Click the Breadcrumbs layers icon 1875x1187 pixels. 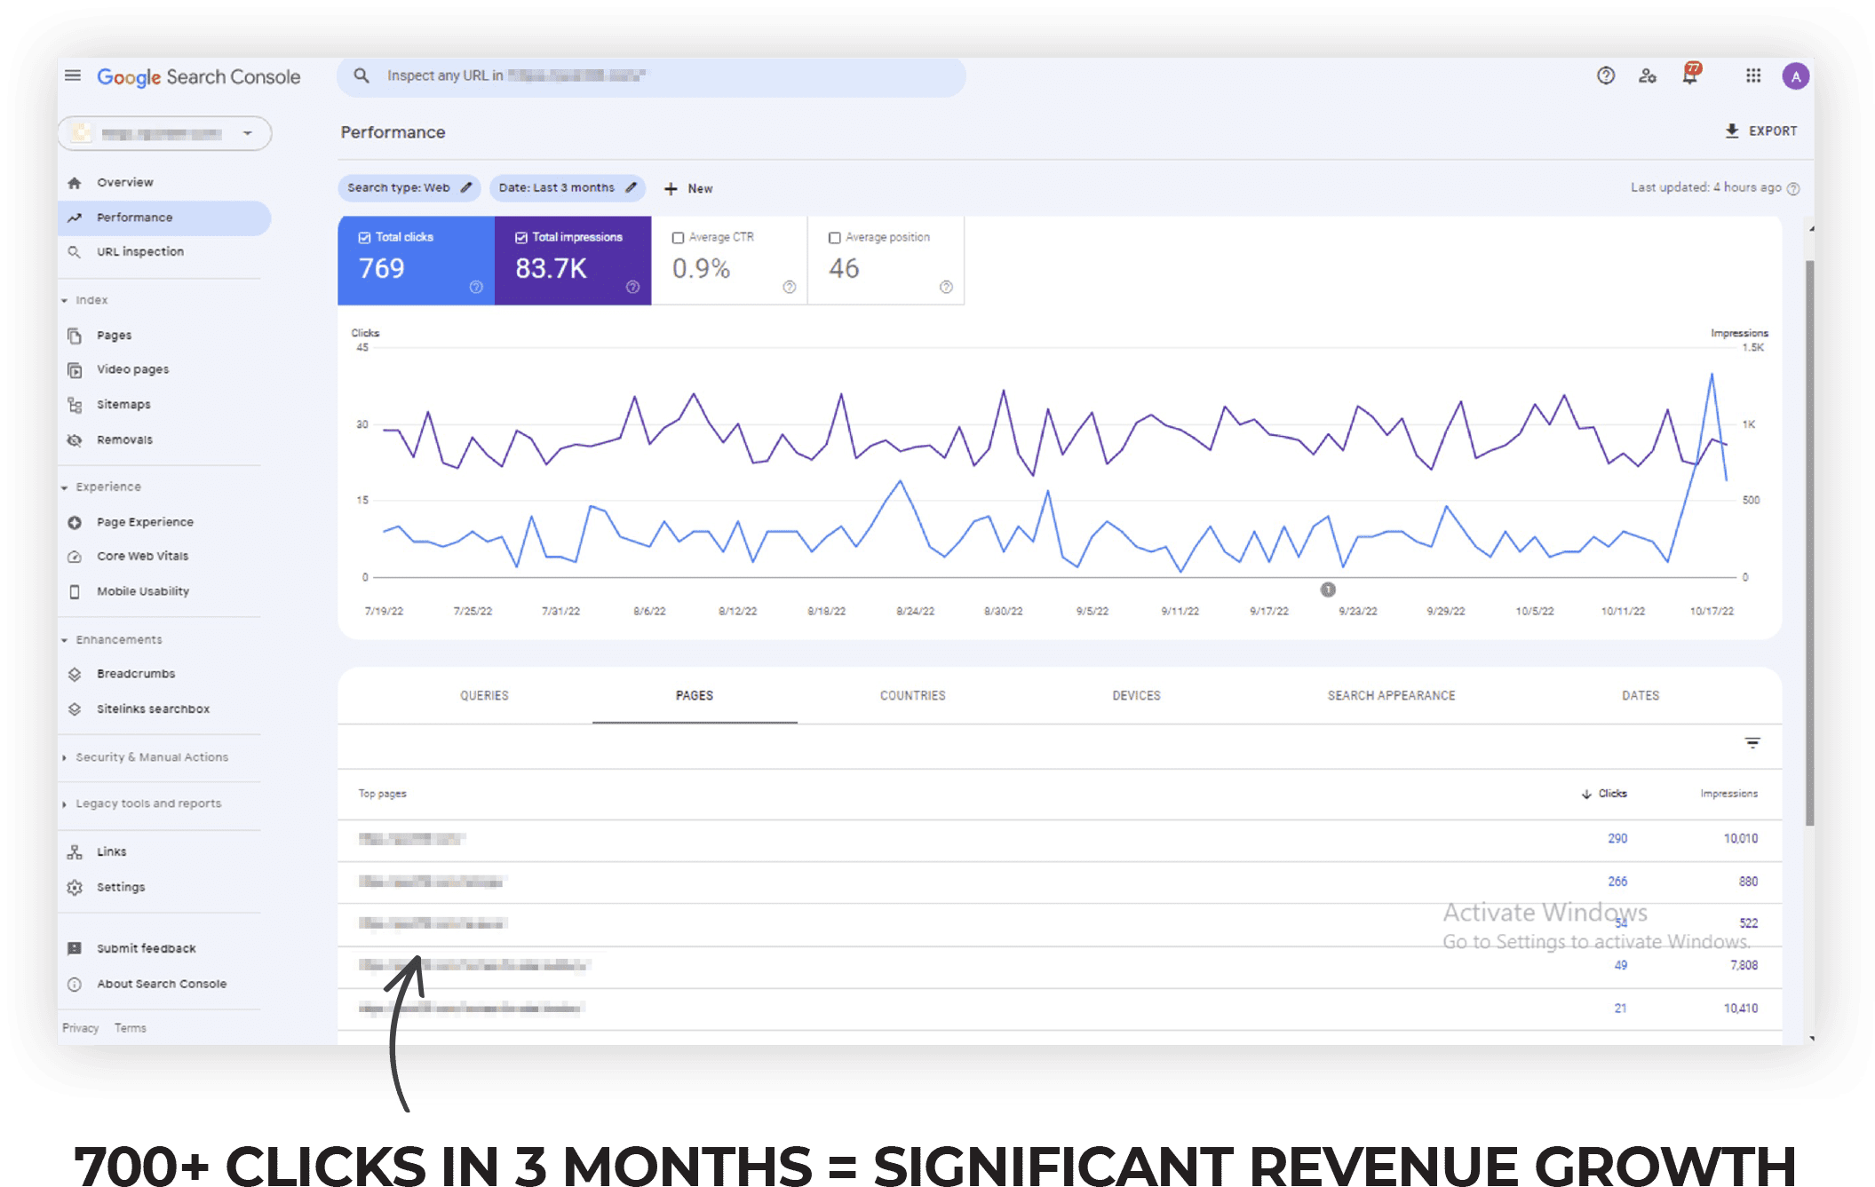75,674
